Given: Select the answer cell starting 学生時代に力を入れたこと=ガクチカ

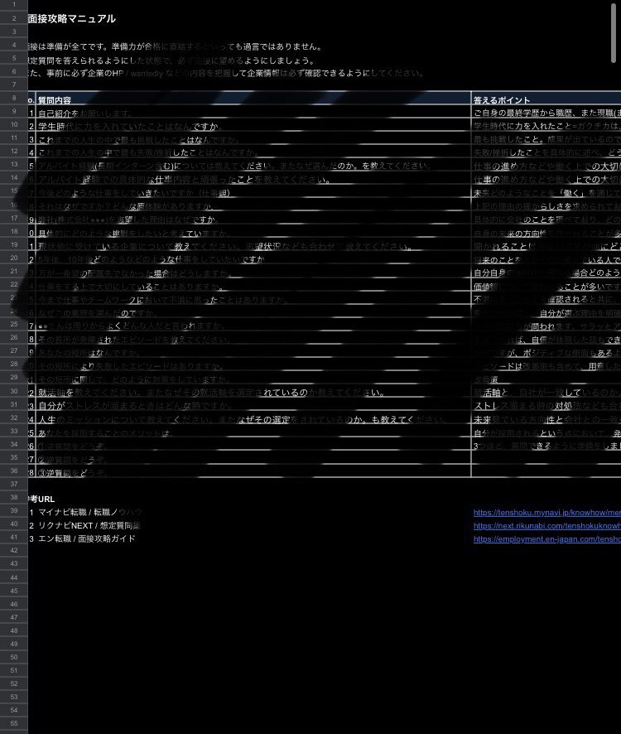Looking at the screenshot, I should coord(546,127).
